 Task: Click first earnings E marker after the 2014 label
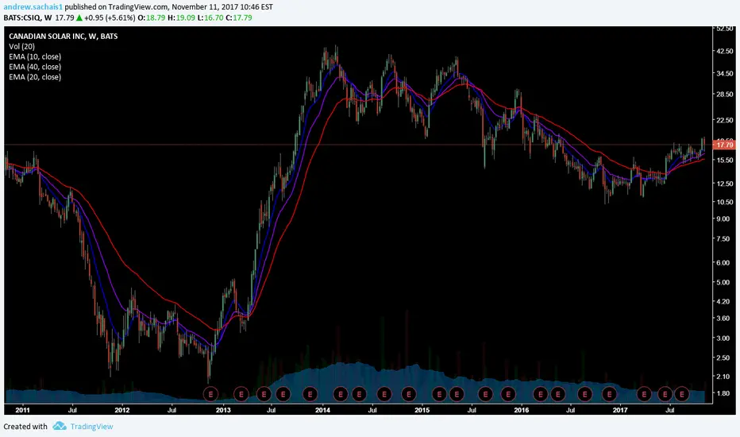341,393
